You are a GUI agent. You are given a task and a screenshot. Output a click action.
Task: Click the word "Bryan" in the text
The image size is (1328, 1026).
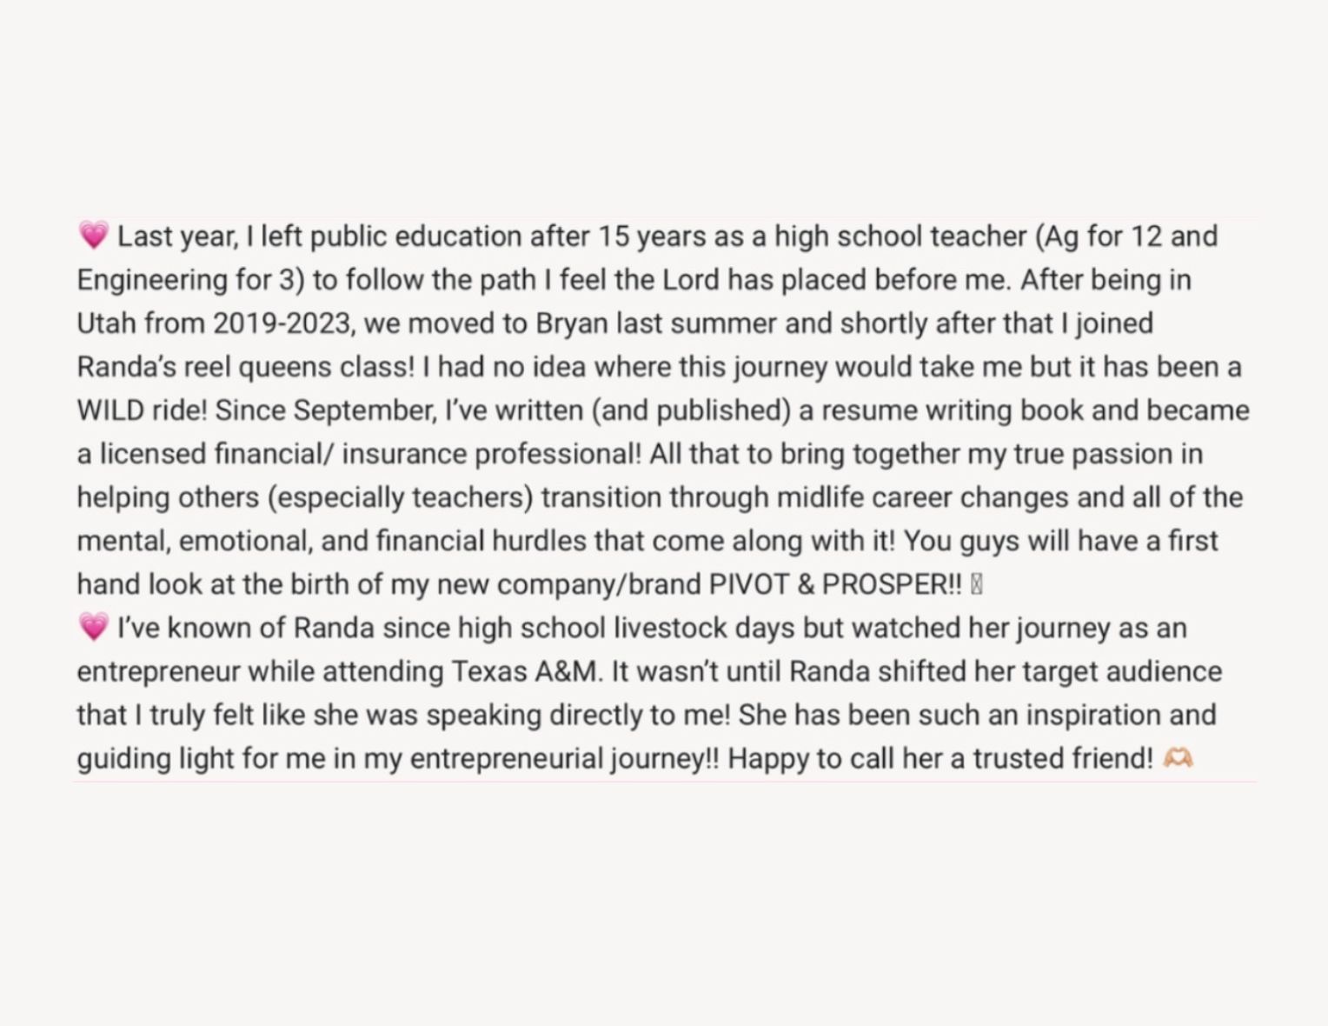(571, 323)
